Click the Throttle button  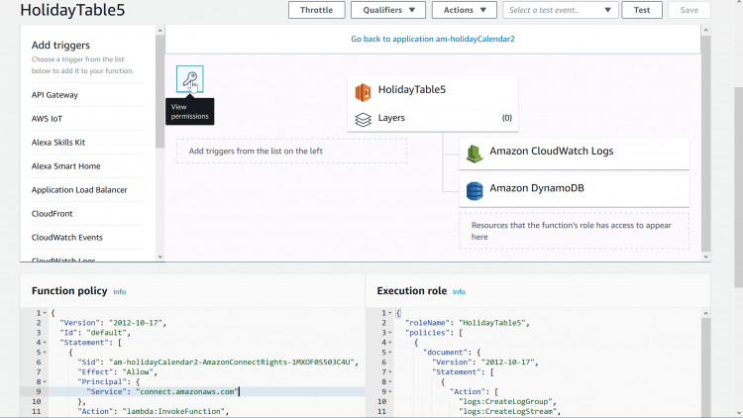[316, 10]
